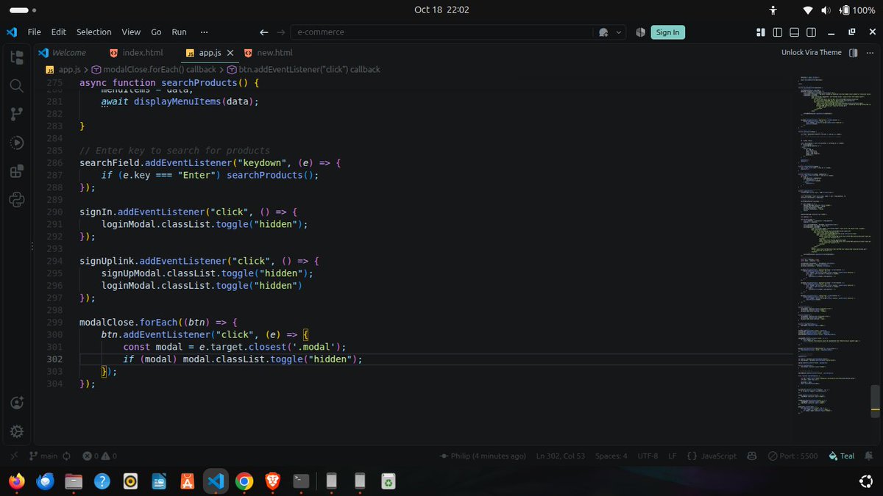Open the Extensions view
This screenshot has width=883, height=496.
17,171
